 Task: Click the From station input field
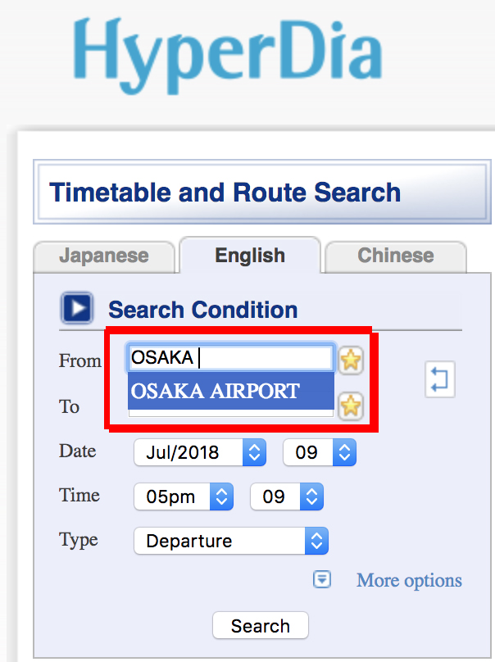[229, 357]
